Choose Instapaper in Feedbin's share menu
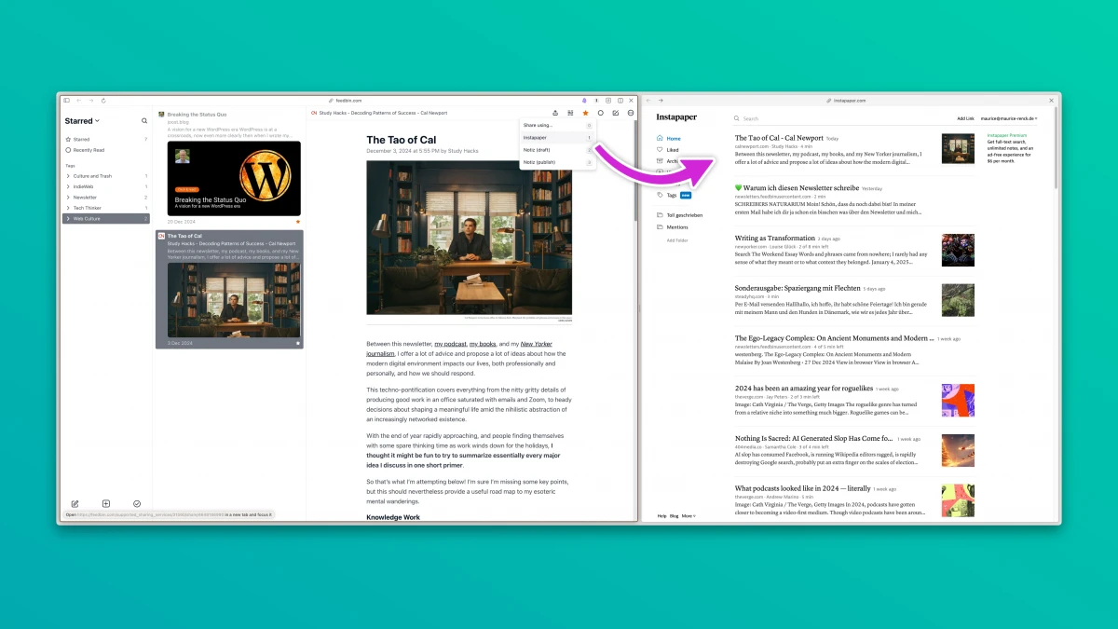Viewport: 1118px width, 629px height. click(557, 137)
